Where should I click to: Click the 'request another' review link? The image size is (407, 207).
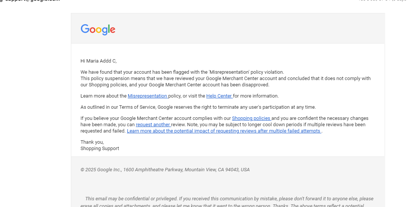[153, 125]
